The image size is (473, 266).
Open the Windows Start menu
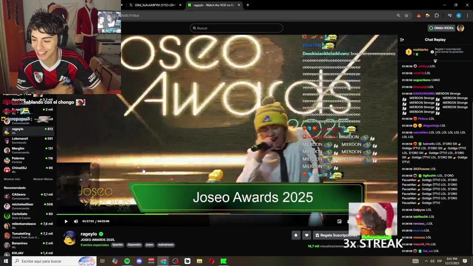(6, 261)
